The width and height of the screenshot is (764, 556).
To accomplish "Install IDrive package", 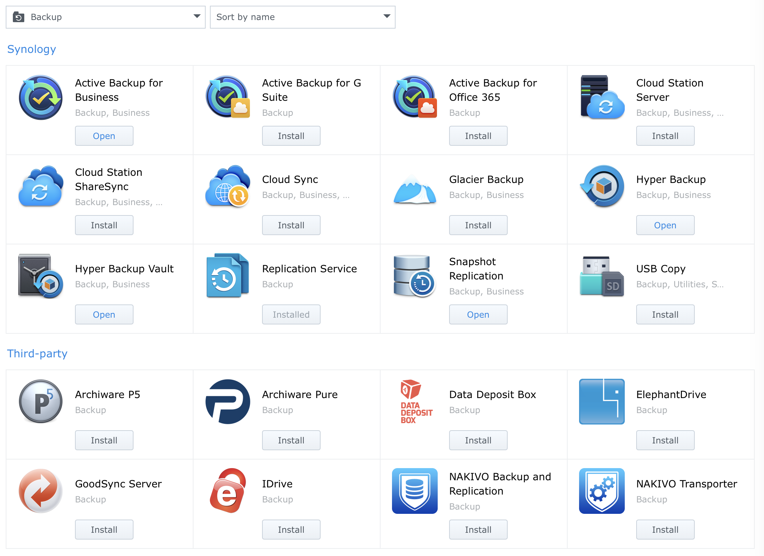I will point(291,530).
